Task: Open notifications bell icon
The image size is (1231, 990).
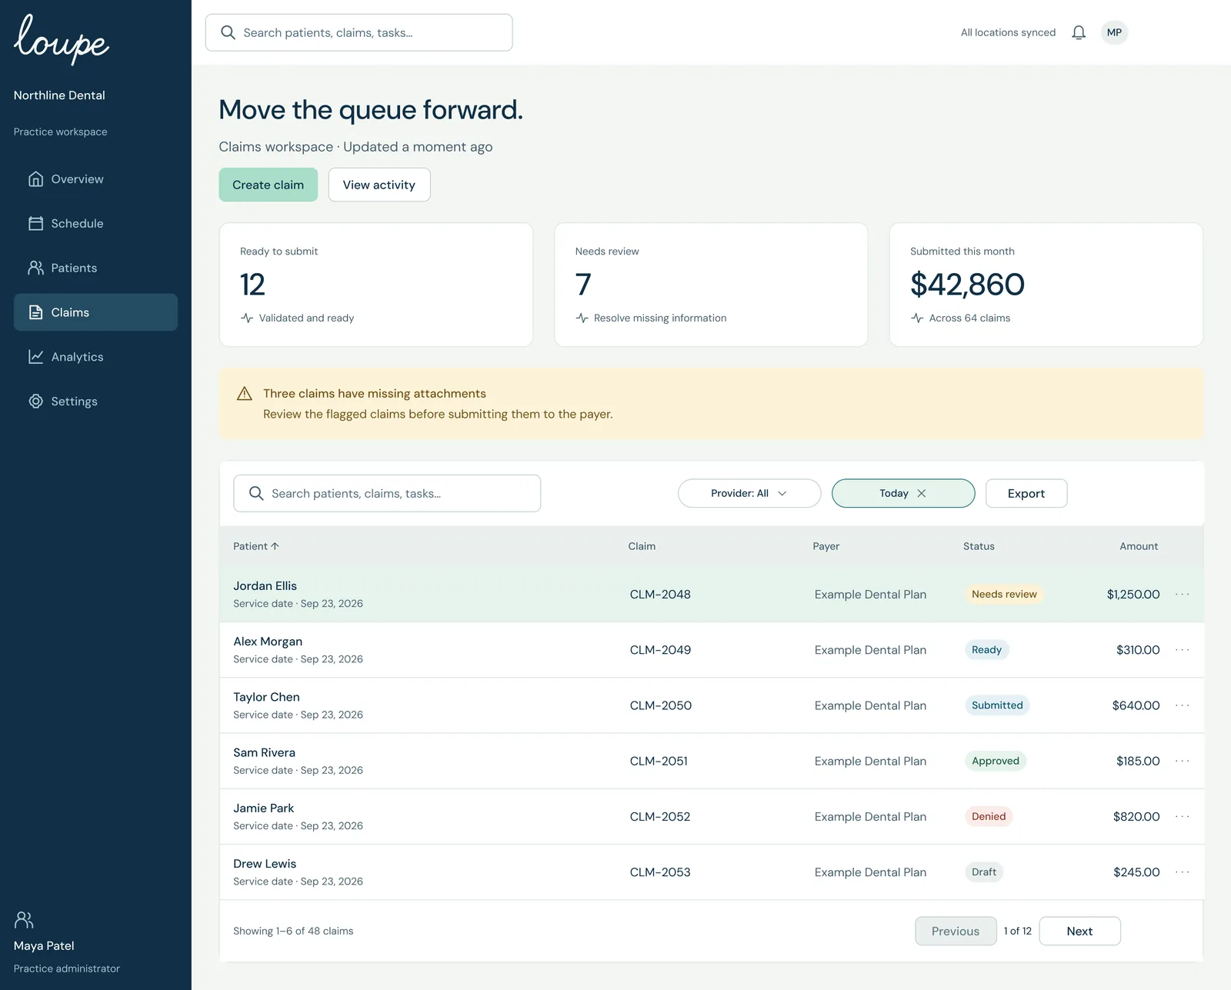Action: click(x=1079, y=32)
